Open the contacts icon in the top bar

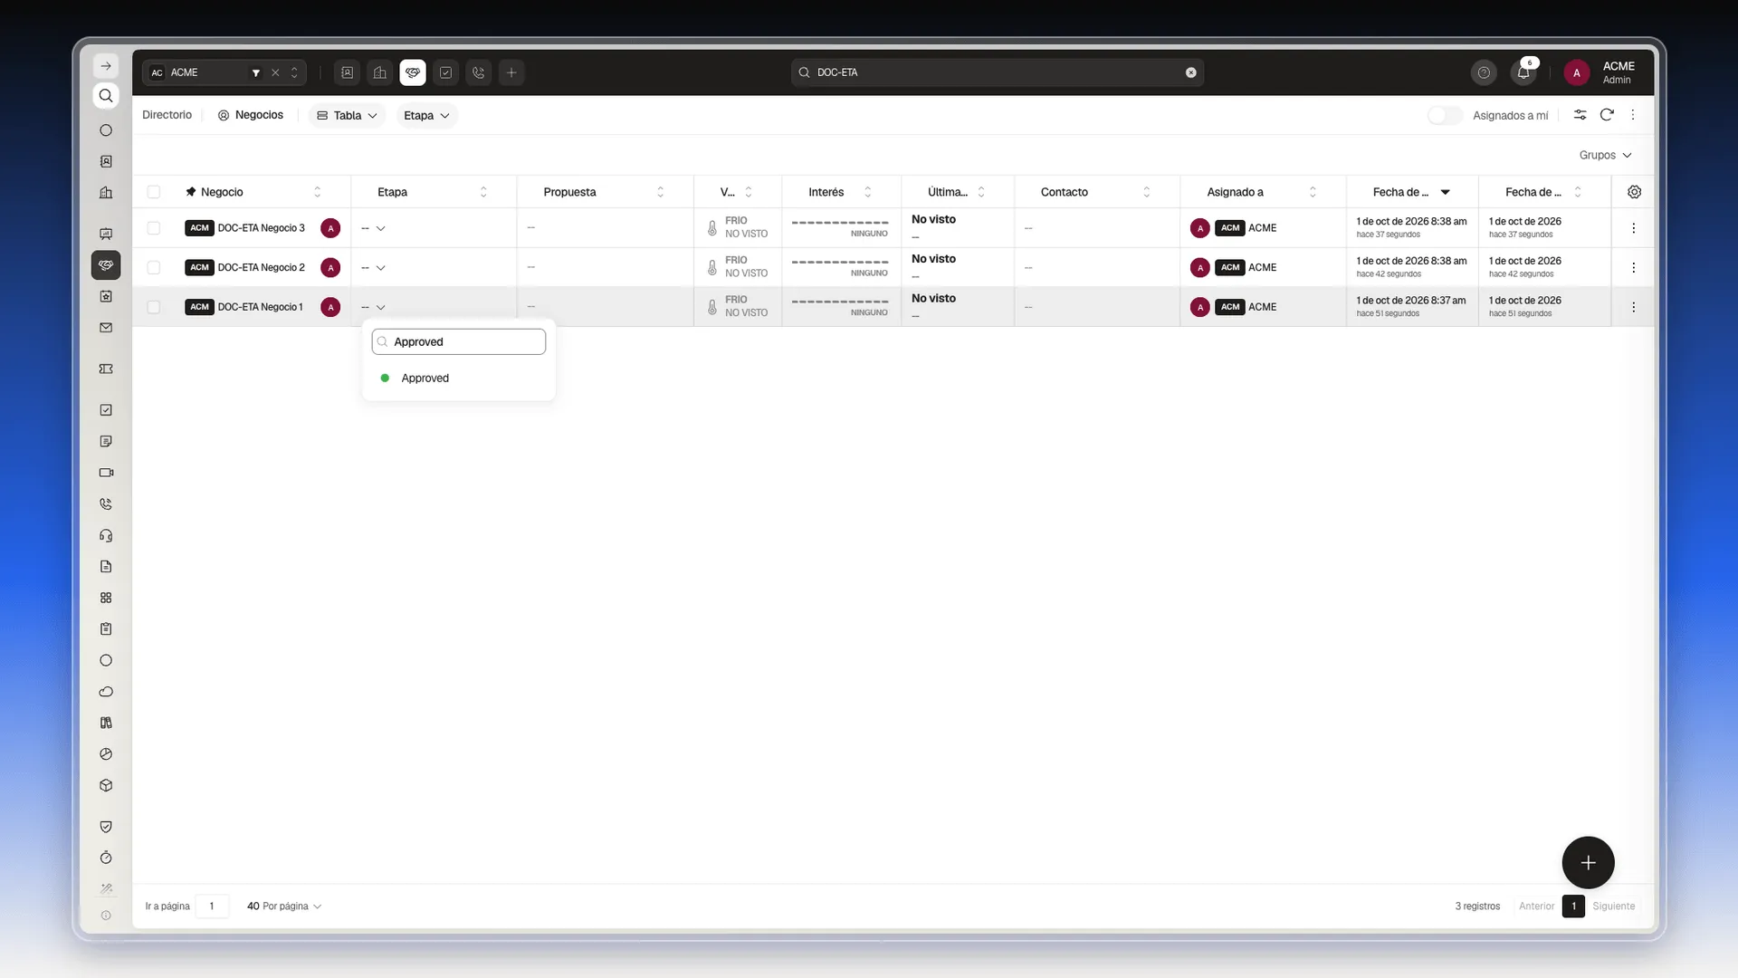[347, 72]
